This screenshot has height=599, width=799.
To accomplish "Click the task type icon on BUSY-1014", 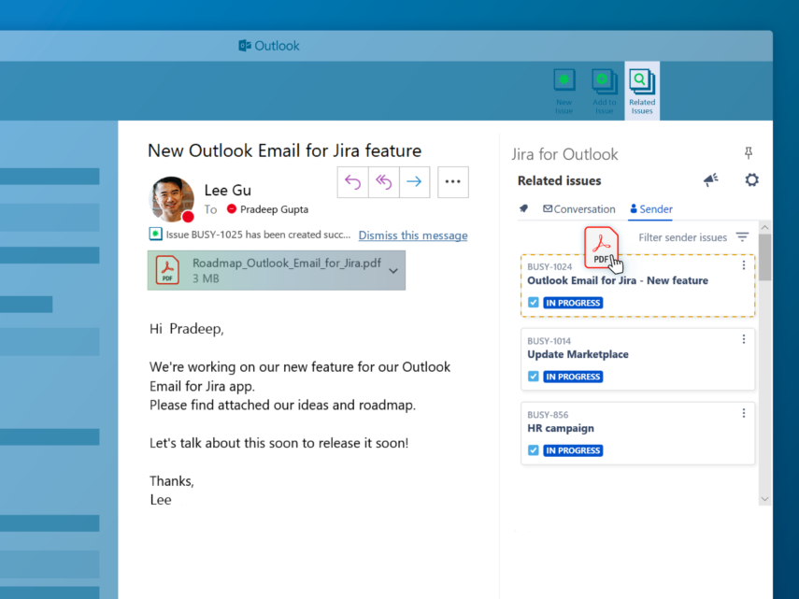I will click(533, 377).
